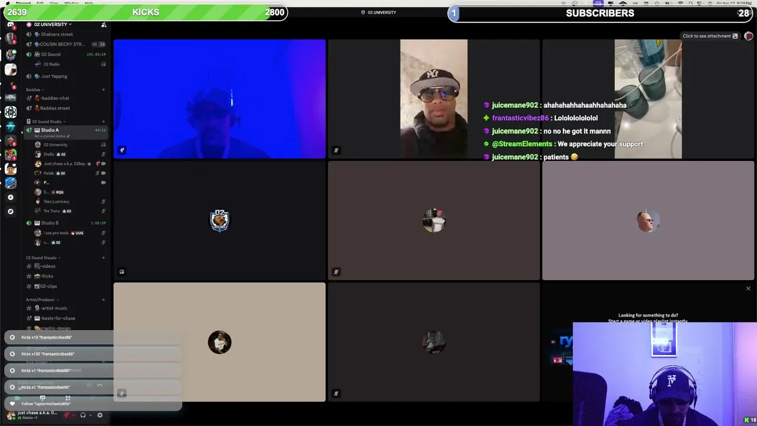Dismiss Kicks x100 notification with X icon
This screenshot has height=426, width=757.
tap(12, 354)
